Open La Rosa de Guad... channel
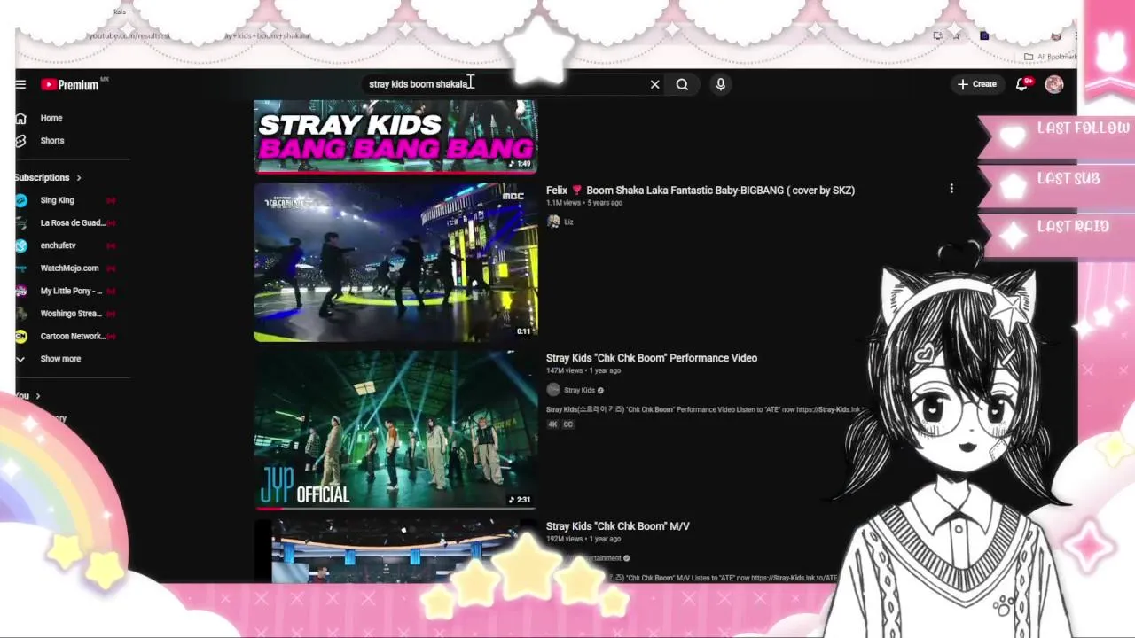The image size is (1135, 638). 72,222
